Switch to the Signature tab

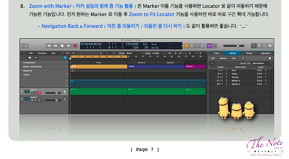266,53
